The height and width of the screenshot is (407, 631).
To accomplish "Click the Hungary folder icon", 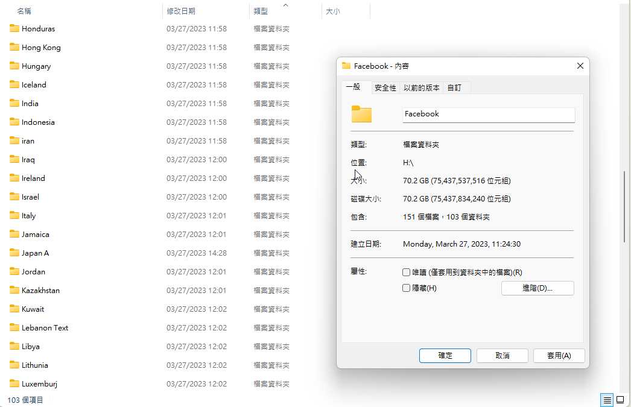I will tap(14, 66).
